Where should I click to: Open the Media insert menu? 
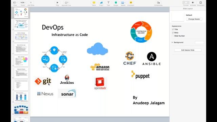click(x=123, y=3)
